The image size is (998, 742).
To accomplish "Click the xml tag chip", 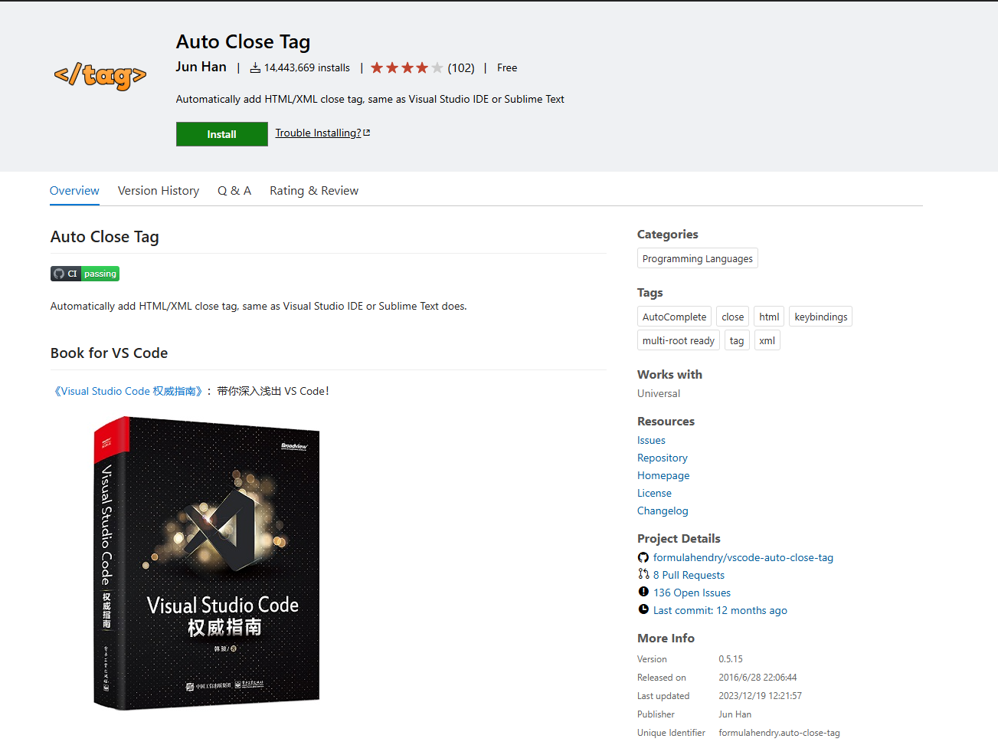I will coord(767,340).
